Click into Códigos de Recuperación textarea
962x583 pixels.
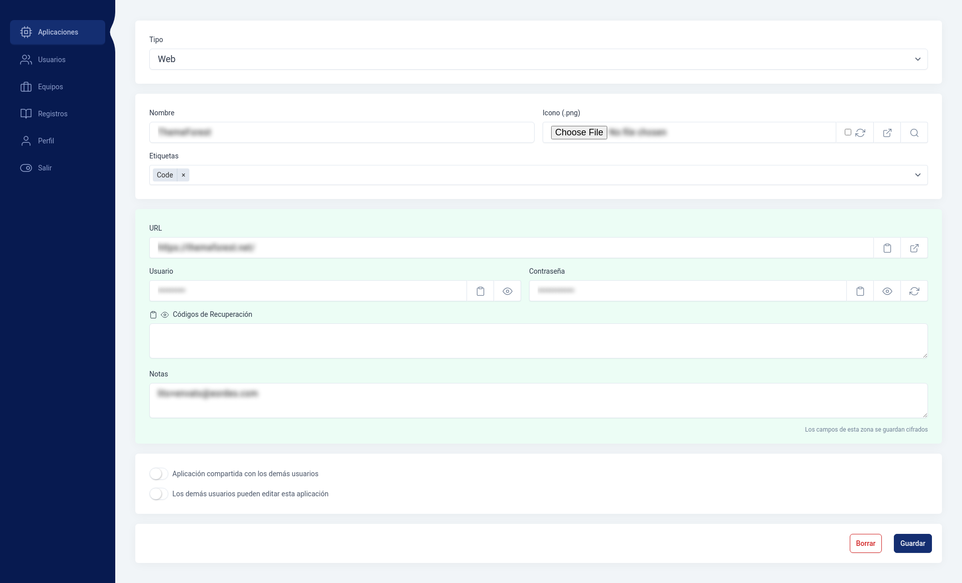point(538,341)
